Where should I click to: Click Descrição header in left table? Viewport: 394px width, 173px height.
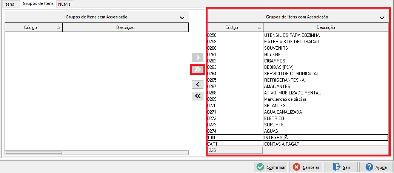(x=125, y=27)
